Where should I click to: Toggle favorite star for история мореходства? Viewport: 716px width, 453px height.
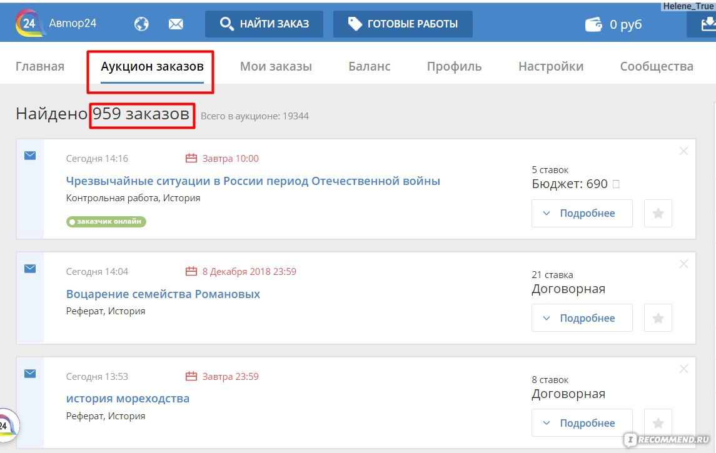(658, 423)
